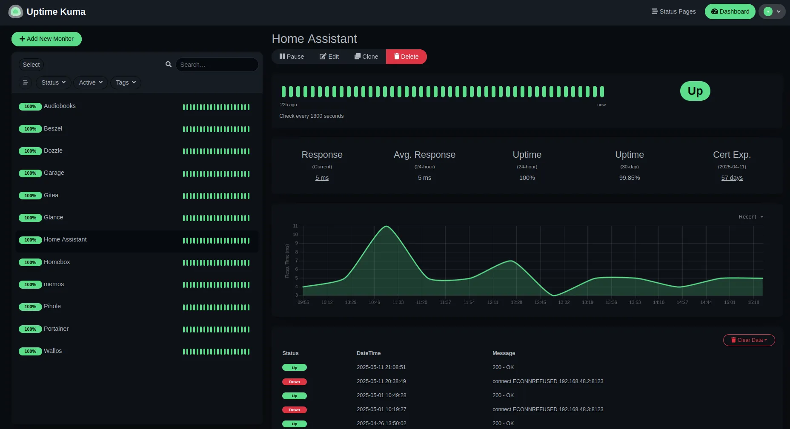Select the Homebox monitor
Image resolution: width=790 pixels, height=429 pixels.
coord(137,262)
